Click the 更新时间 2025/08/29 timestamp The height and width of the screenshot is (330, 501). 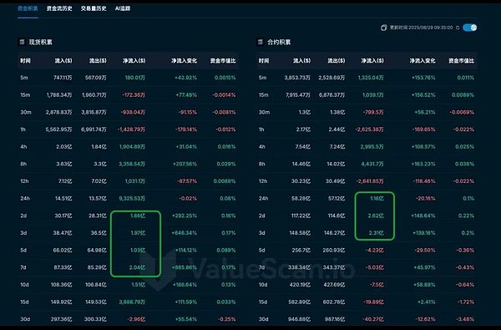[x=421, y=28]
